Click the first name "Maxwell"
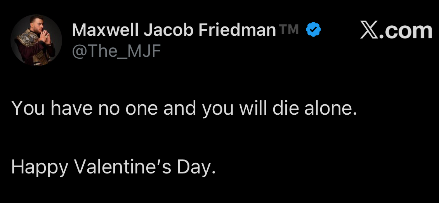Image resolution: width=439 pixels, height=203 pixels. pos(105,30)
